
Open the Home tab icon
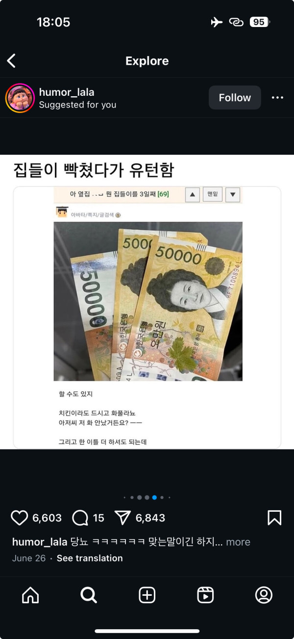pyautogui.click(x=30, y=595)
